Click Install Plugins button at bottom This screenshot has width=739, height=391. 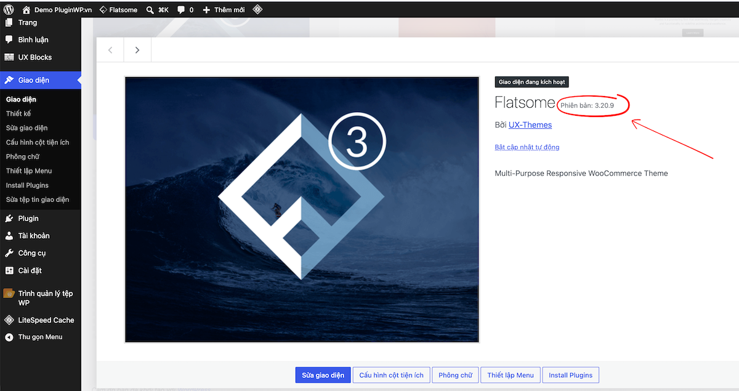[x=571, y=375]
